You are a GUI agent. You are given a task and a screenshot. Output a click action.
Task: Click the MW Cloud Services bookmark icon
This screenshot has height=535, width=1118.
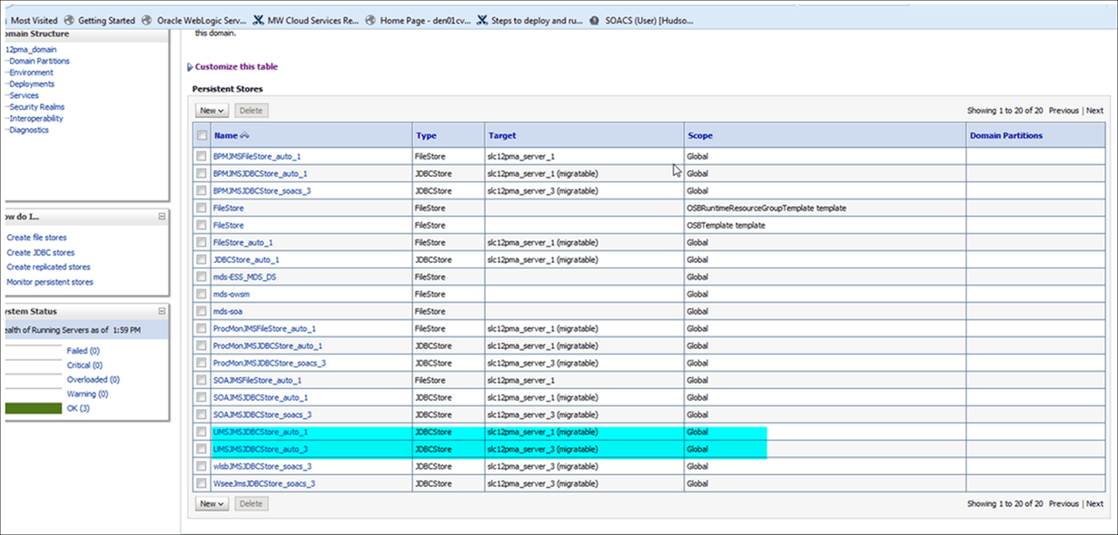pos(259,20)
